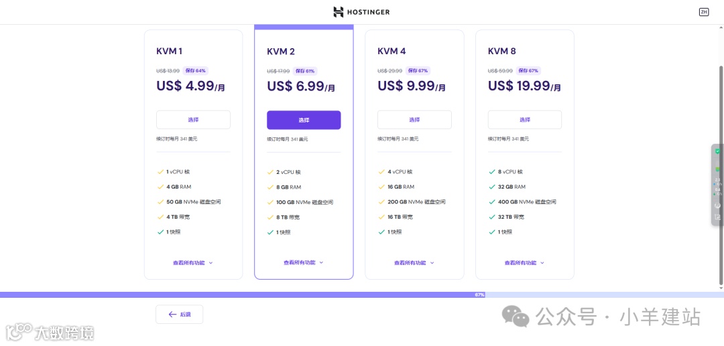724x346 pixels.
Task: Click the 4 TB 带宽 feature
Action: click(x=179, y=217)
